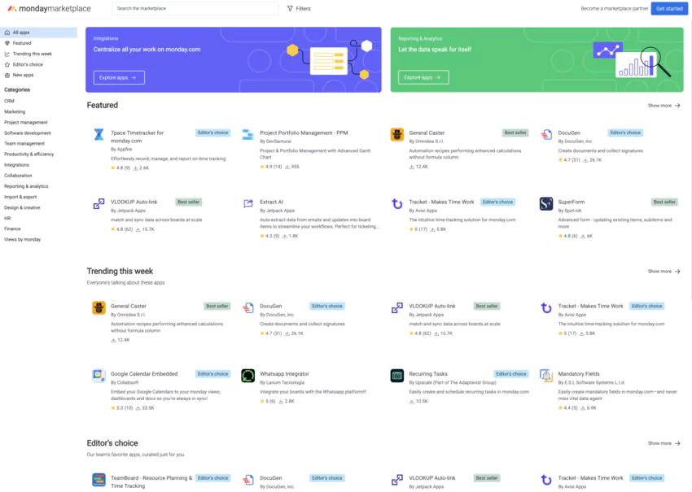Select the Marketing category
The height and width of the screenshot is (492, 692).
[15, 111]
